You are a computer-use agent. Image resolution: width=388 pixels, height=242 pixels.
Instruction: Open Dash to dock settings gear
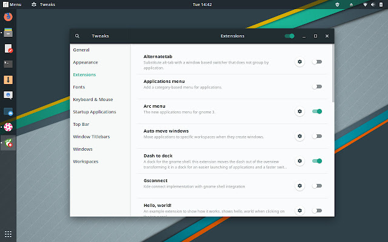pyautogui.click(x=299, y=161)
